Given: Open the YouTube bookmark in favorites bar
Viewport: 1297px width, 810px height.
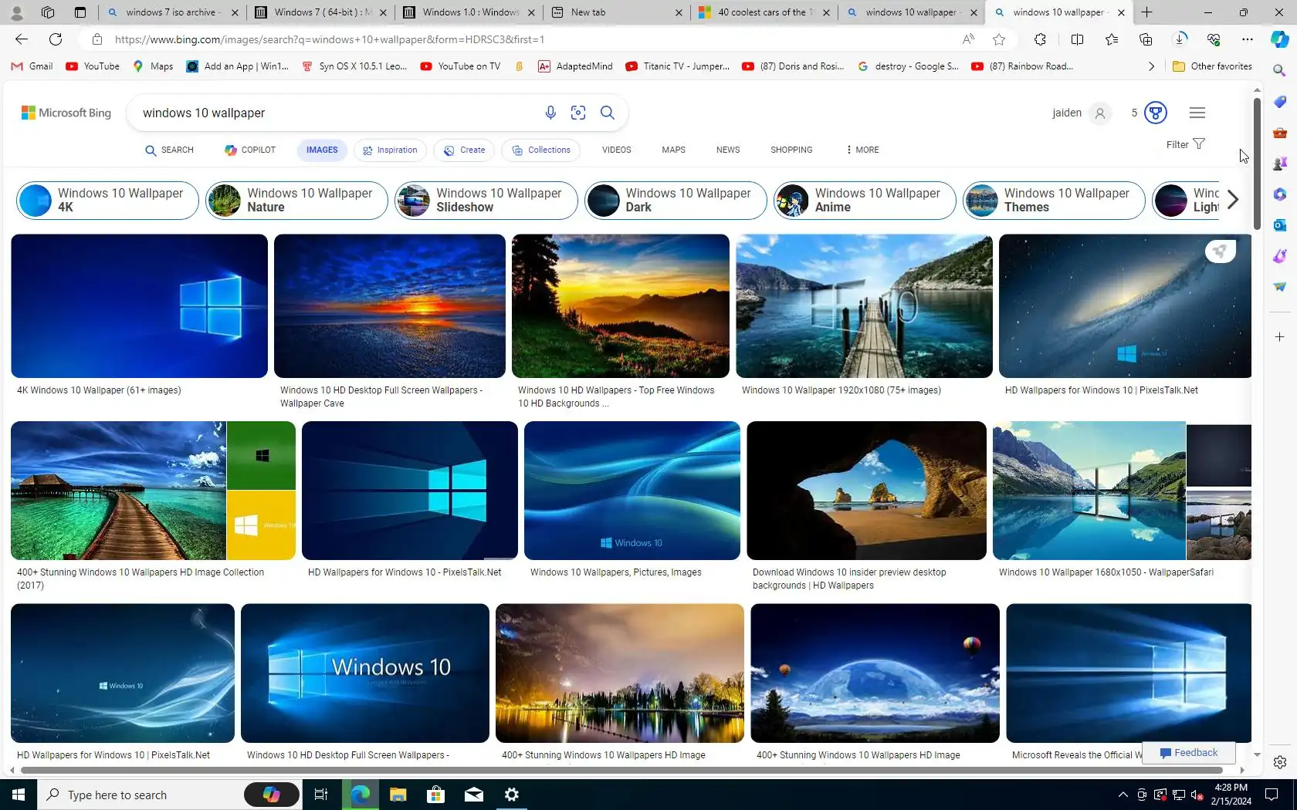Looking at the screenshot, I should tap(93, 66).
